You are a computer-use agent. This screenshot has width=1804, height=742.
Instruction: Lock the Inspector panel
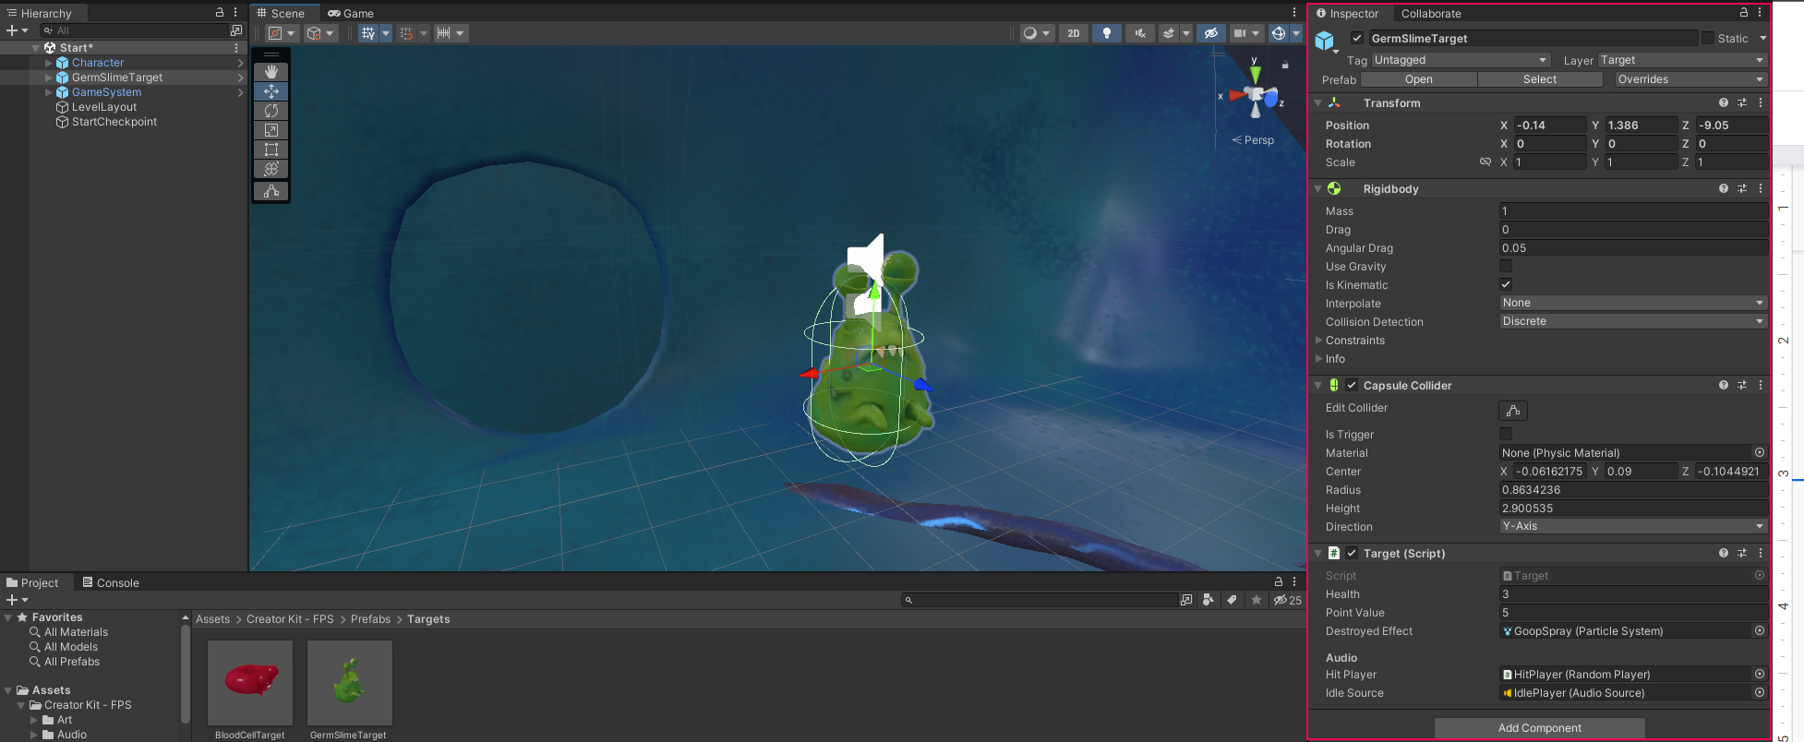(x=1743, y=13)
